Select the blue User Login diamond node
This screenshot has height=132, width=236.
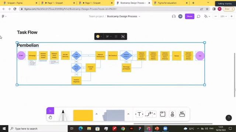(x=76, y=55)
